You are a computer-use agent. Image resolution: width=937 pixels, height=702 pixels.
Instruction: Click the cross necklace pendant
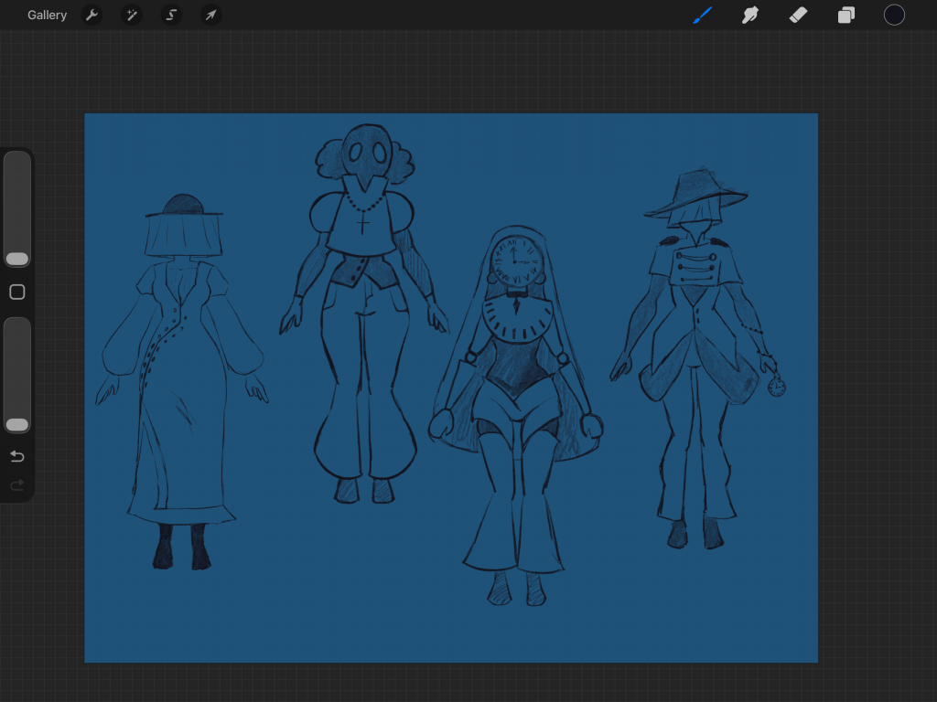[x=363, y=223]
